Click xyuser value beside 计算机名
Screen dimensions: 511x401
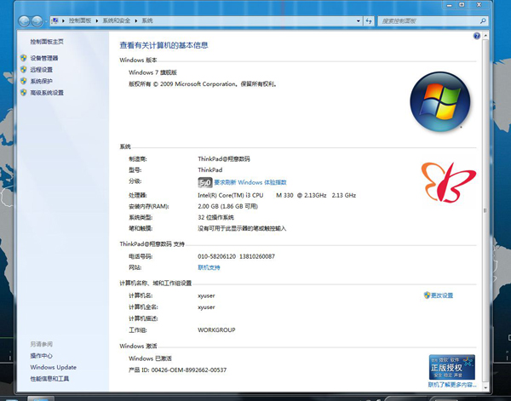tap(206, 295)
